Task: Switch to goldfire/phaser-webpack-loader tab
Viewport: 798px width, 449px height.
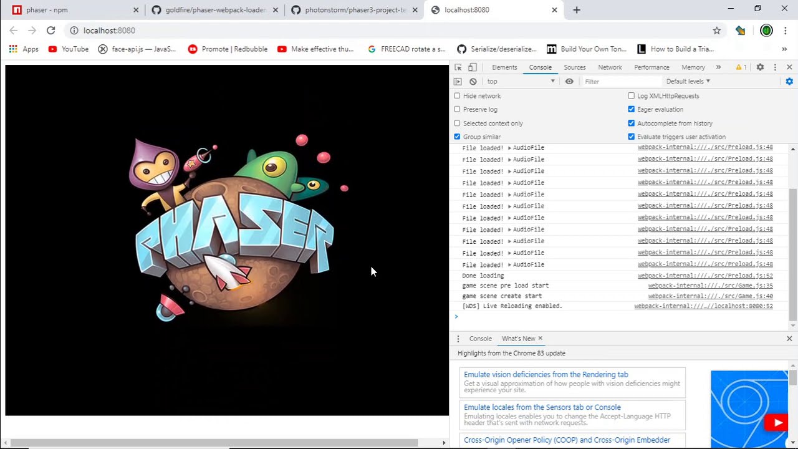Action: click(215, 10)
